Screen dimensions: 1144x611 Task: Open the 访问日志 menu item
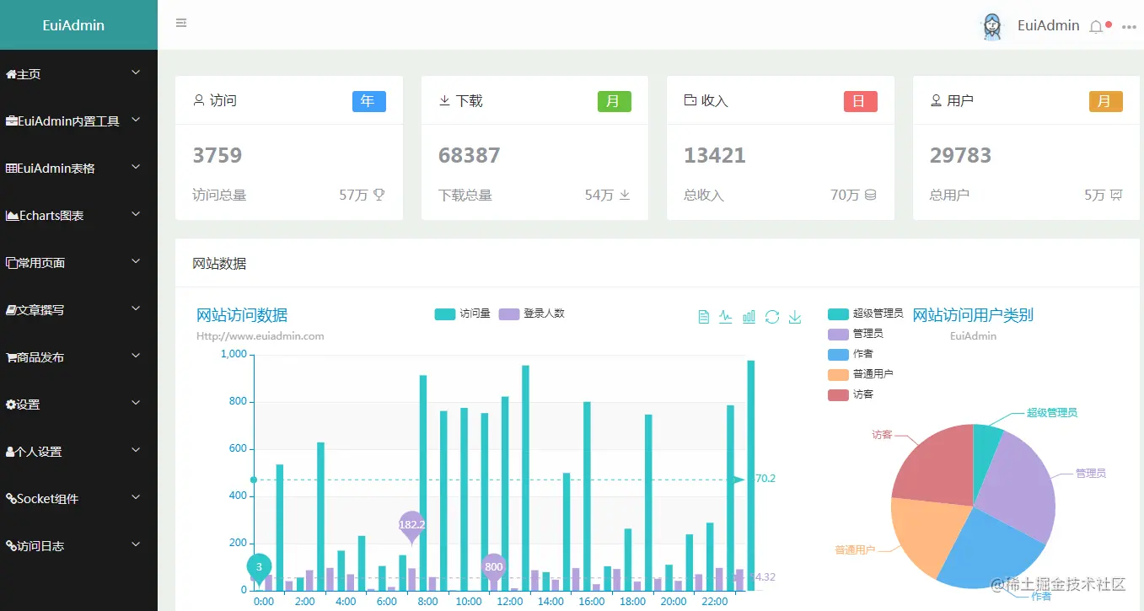[78, 545]
